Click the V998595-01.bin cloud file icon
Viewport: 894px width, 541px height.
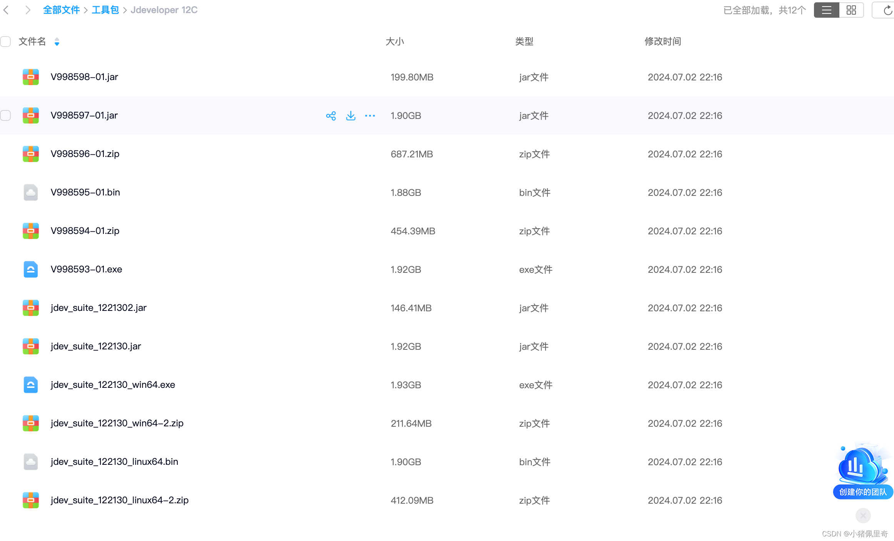pyautogui.click(x=31, y=192)
